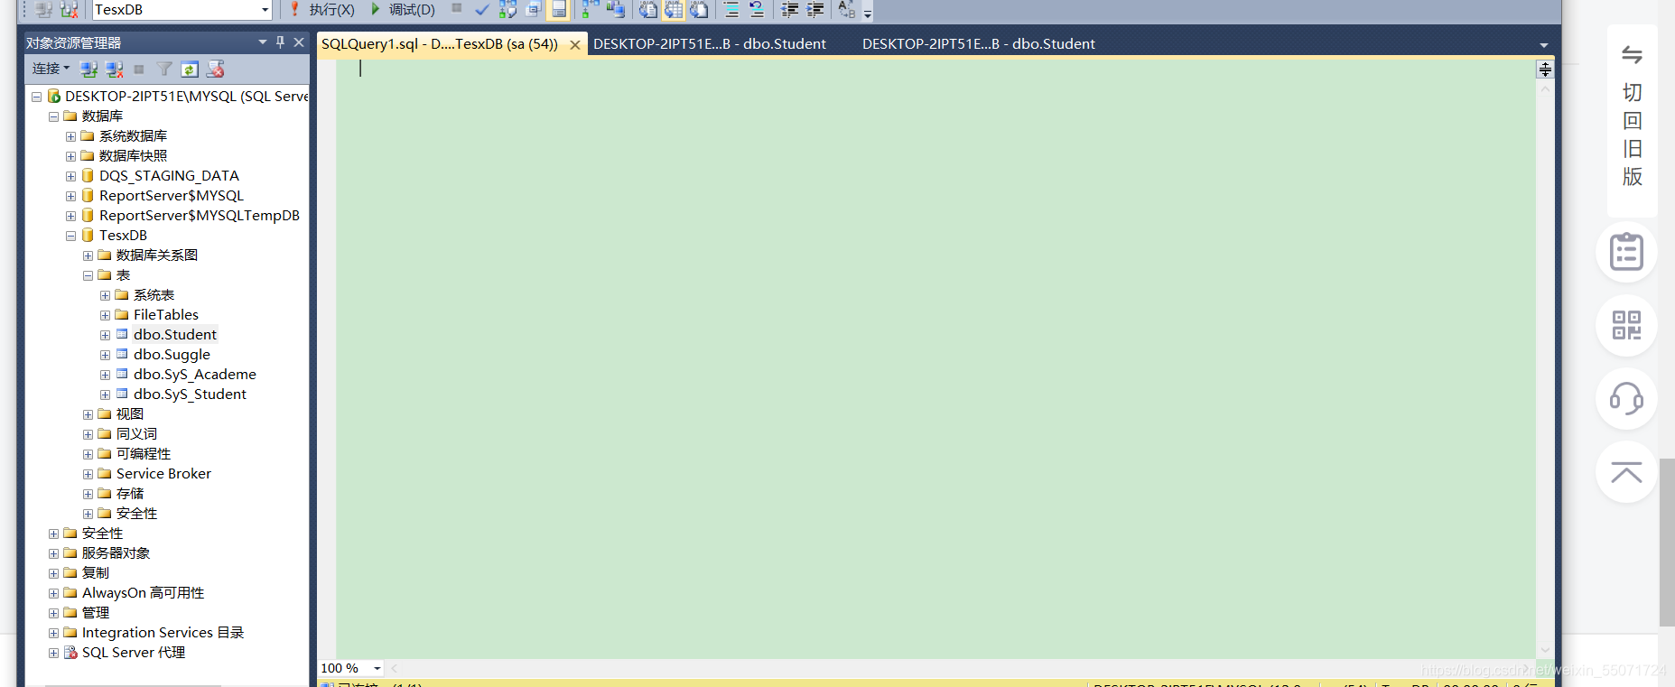This screenshot has height=687, width=1675.
Task: Select the ReportServer$MYSQLTempDB database
Action: [x=200, y=216]
